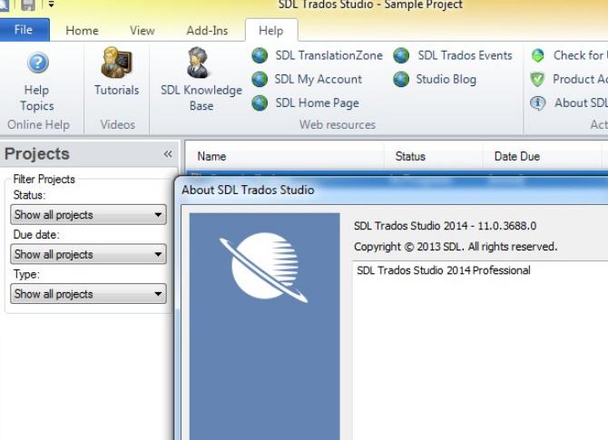Click the Check for Updates icon
608x440 pixels.
click(538, 55)
